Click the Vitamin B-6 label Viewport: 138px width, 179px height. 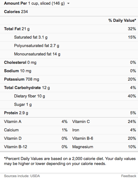tap(83, 139)
